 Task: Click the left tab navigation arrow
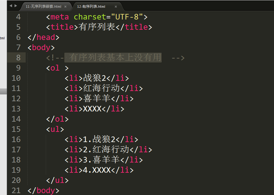pos(11,6)
